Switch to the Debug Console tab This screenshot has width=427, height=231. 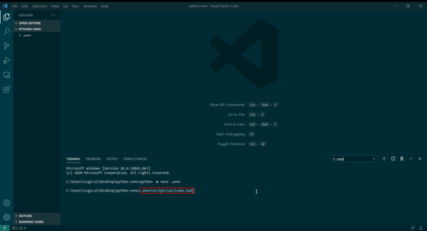point(135,159)
